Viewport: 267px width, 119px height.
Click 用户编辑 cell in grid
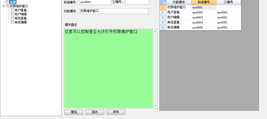click(179, 18)
